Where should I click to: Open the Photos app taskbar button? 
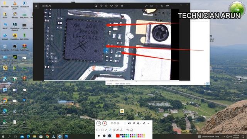point(66,136)
